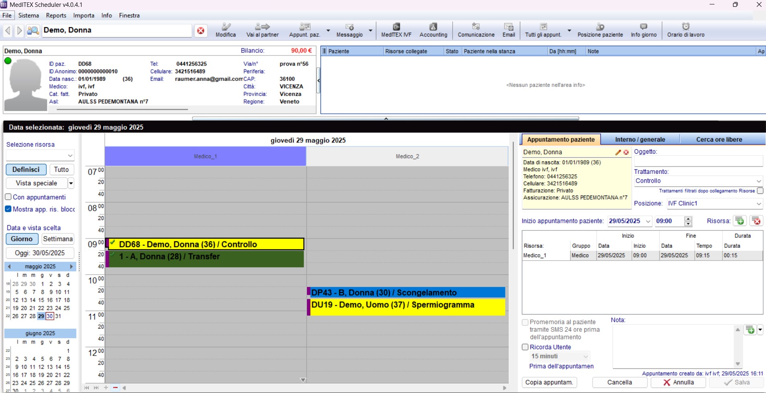
Task: Click the green add resource icon
Action: click(x=739, y=221)
